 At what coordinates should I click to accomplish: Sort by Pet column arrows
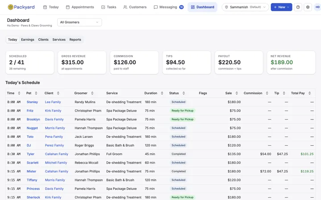tap(36, 93)
